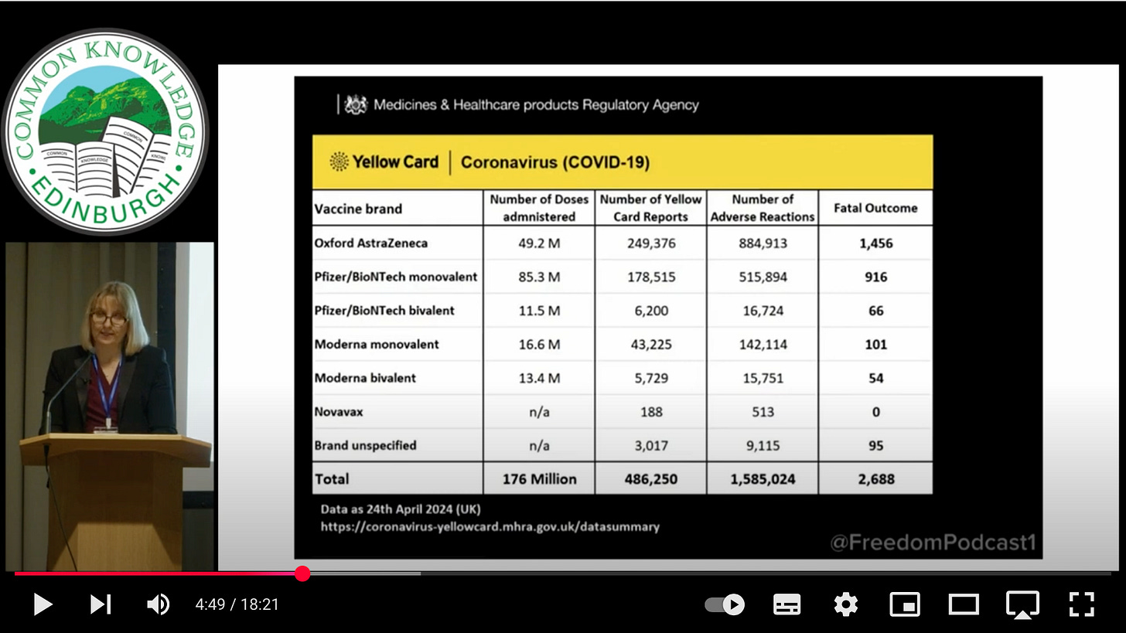Click 'Moderna monovalent' row label
Screen dimensions: 1126x633
point(377,344)
